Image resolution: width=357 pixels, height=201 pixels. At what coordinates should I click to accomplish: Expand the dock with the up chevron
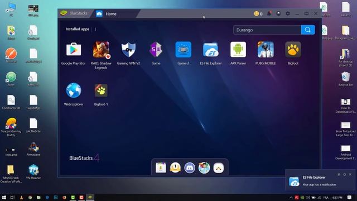coord(219,168)
